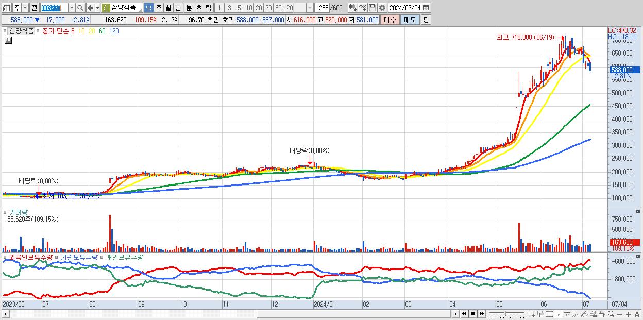This screenshot has width=643, height=320.
Task: Click the 전 button near the top left
Action: click(x=34, y=8)
